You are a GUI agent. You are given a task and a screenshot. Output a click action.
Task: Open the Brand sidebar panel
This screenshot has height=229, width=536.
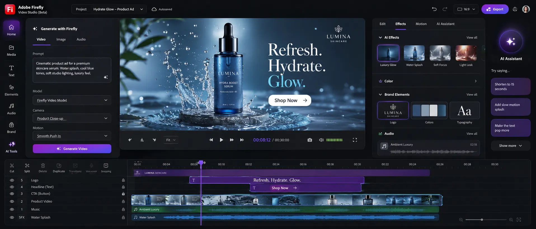tap(11, 128)
